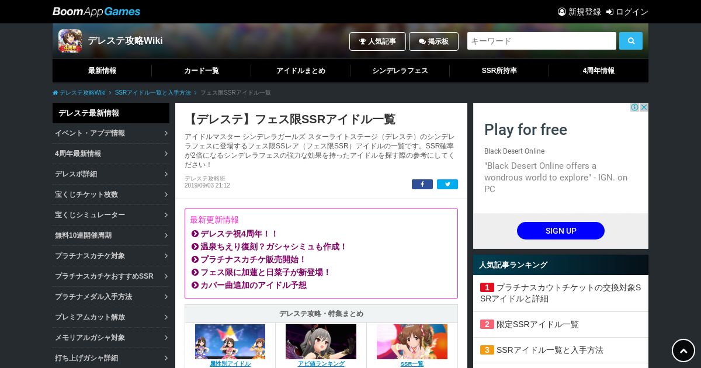This screenshot has height=368, width=701.
Task: Click the home icon in breadcrumb
Action: click(55, 93)
